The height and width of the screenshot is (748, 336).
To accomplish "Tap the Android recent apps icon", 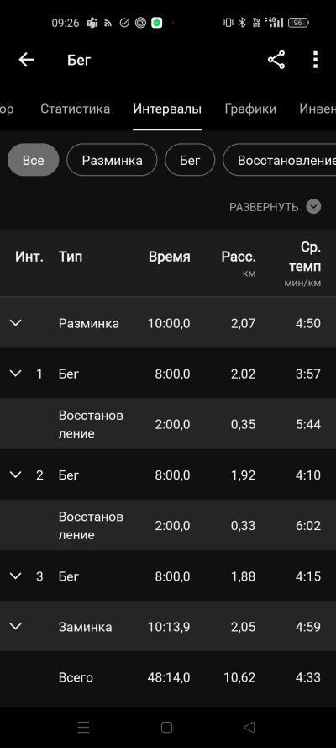I will tap(83, 727).
